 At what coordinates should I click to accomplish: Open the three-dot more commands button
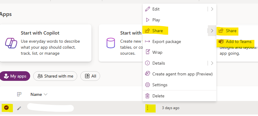point(148,108)
